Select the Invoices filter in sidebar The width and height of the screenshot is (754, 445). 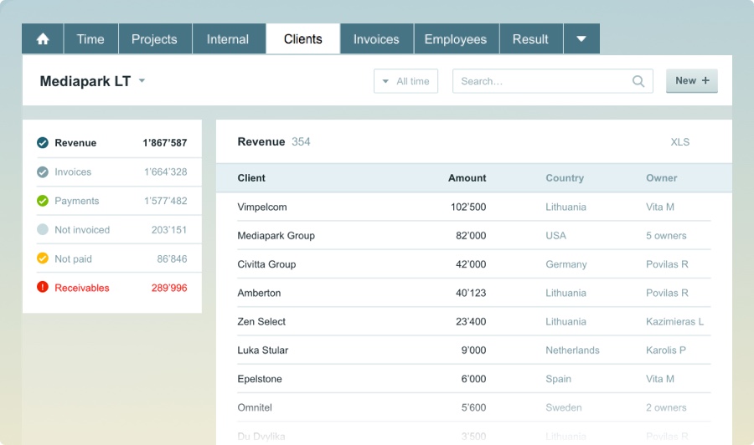click(x=73, y=172)
